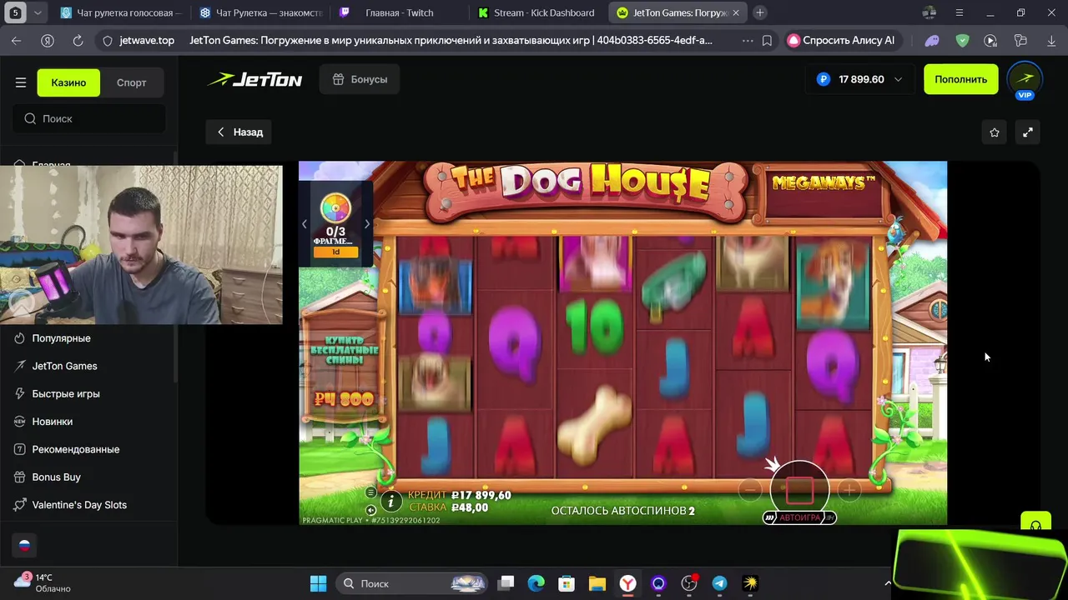Increase bet with the plus button
The image size is (1068, 600).
[849, 491]
